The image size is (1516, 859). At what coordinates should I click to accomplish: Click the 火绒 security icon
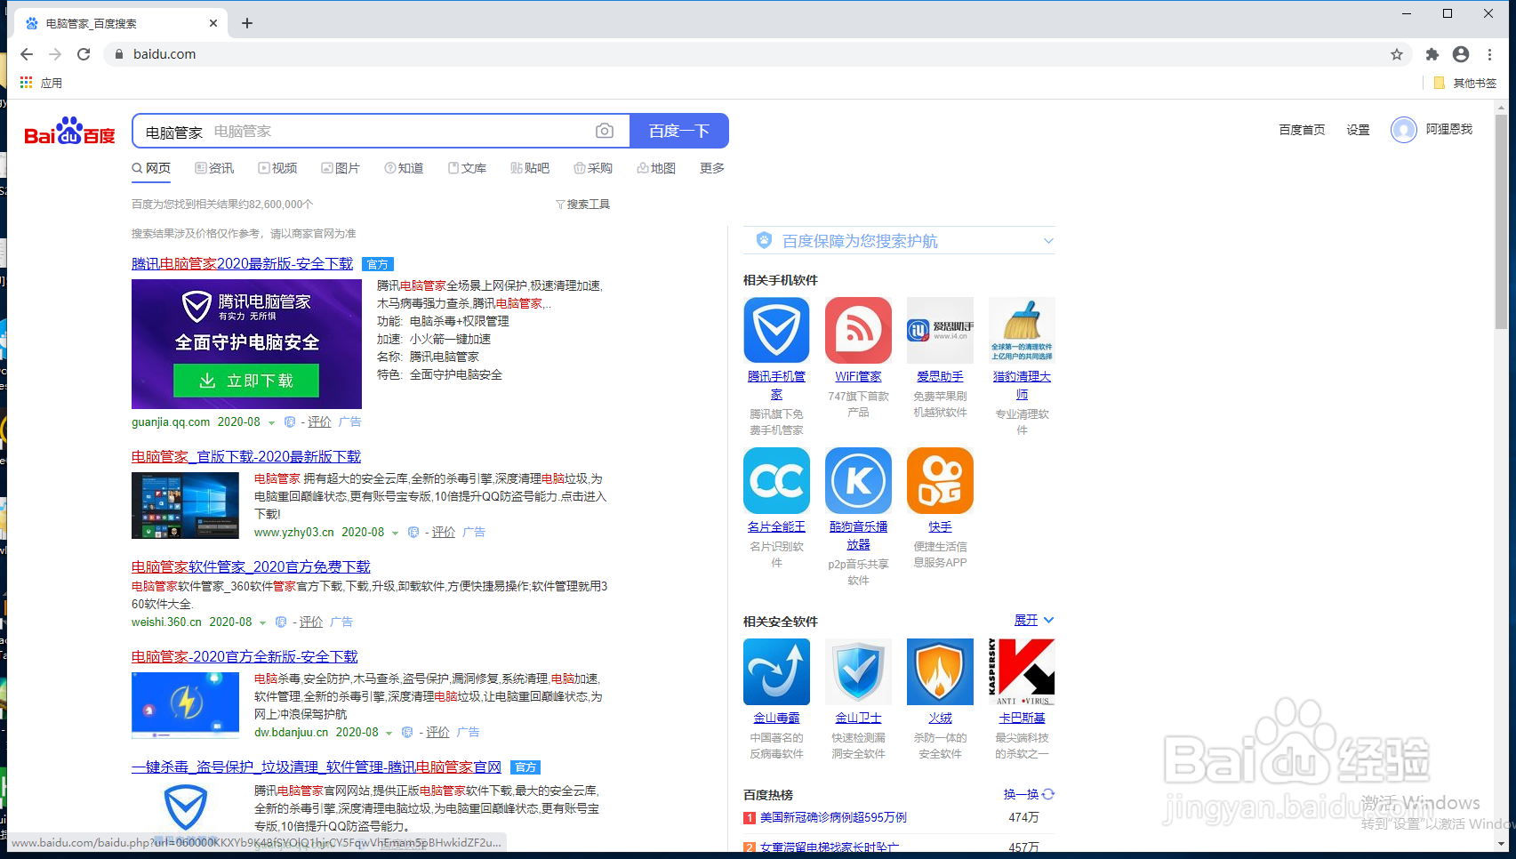click(x=939, y=671)
